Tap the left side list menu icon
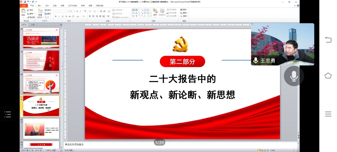The width and height of the screenshot is (337, 152). [8, 114]
